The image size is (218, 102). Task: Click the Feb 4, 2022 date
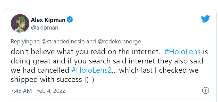tap(51, 91)
